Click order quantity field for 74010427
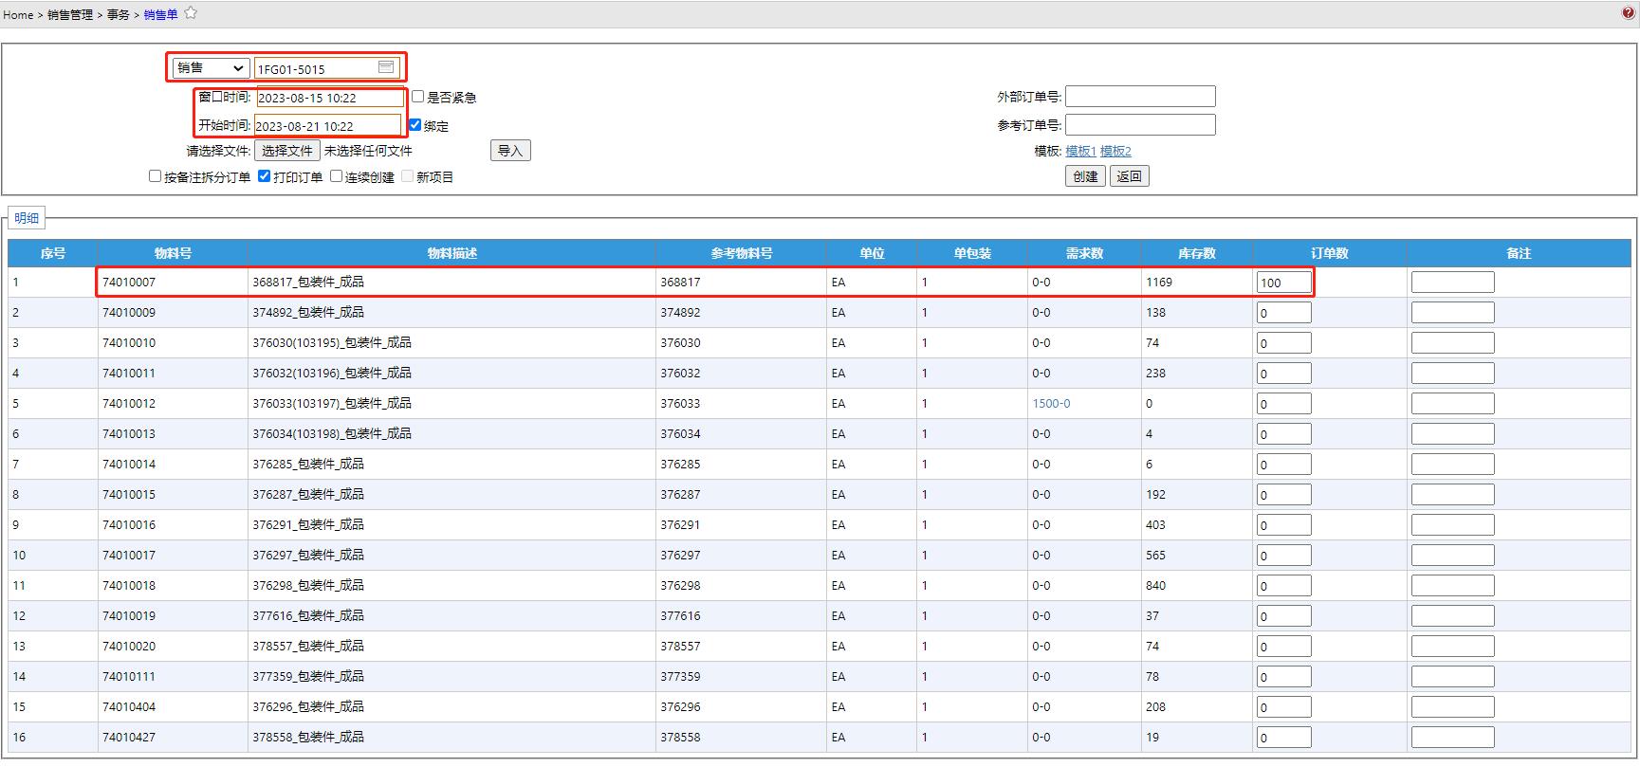 coord(1284,738)
